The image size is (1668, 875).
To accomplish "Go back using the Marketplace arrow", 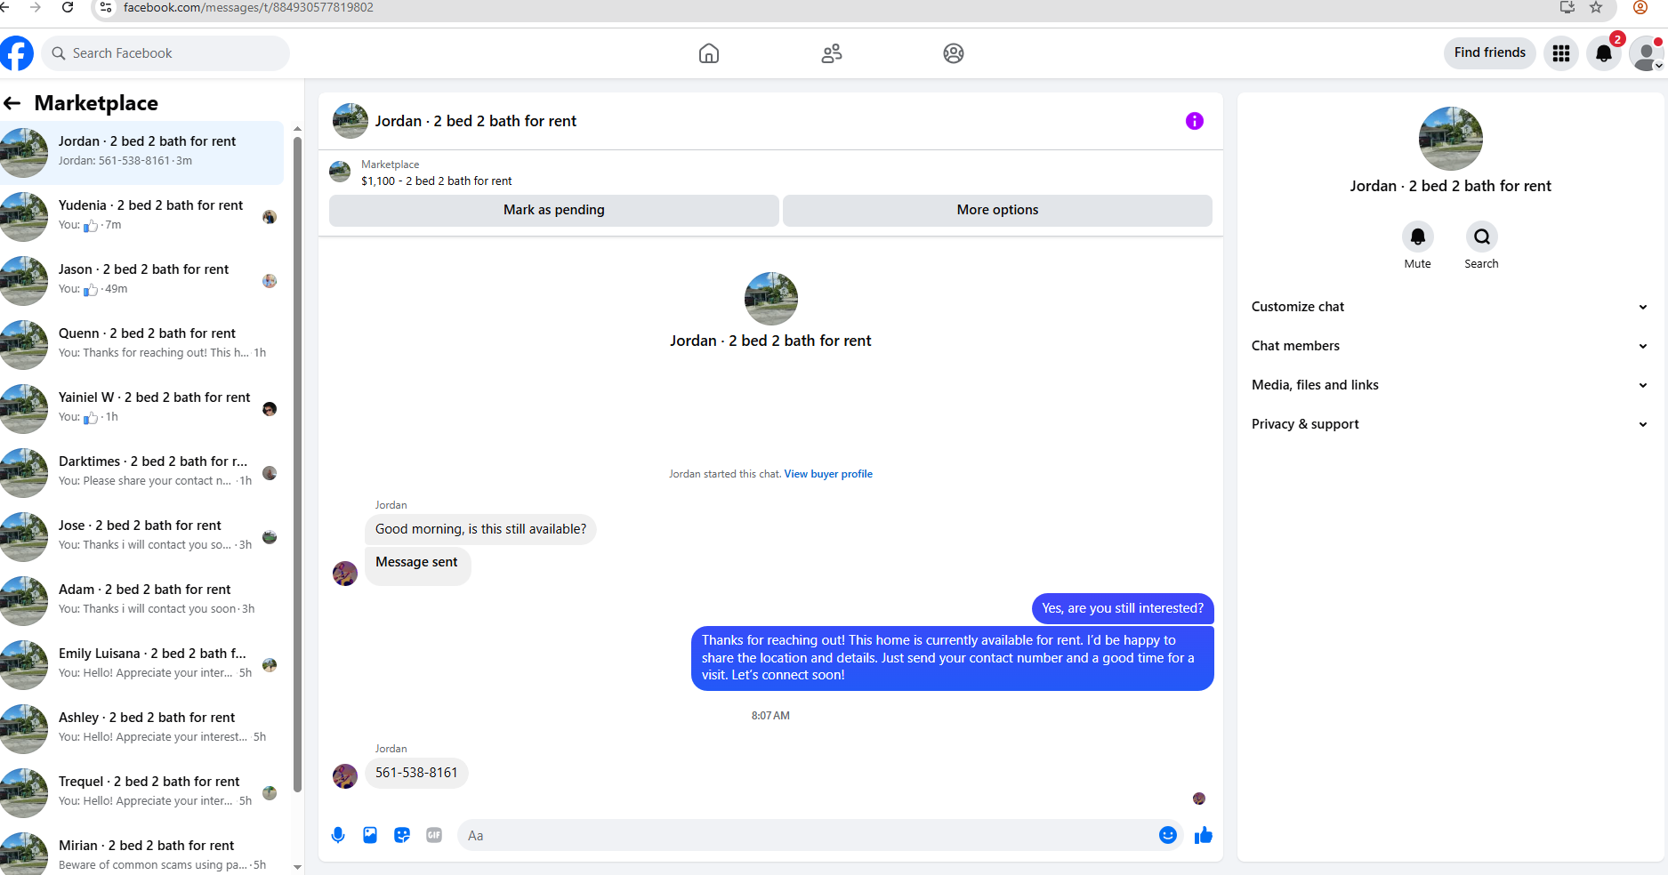I will click(x=12, y=103).
